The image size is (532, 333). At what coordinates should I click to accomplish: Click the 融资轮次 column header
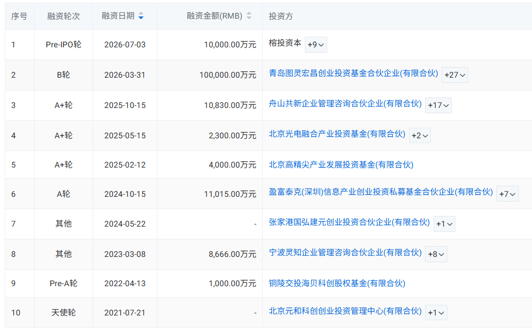coord(63,16)
